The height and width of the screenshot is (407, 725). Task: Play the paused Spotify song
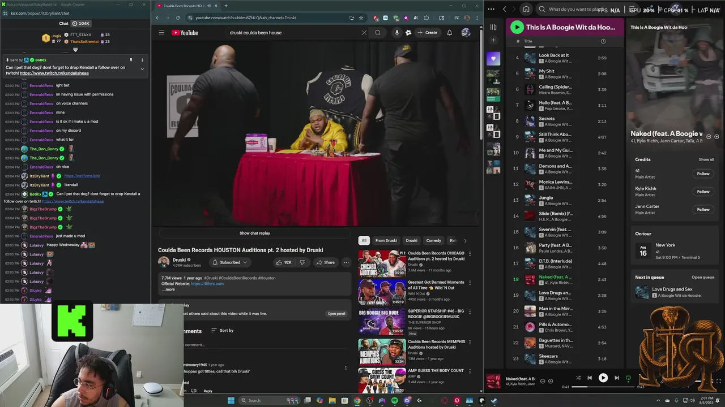[603, 378]
